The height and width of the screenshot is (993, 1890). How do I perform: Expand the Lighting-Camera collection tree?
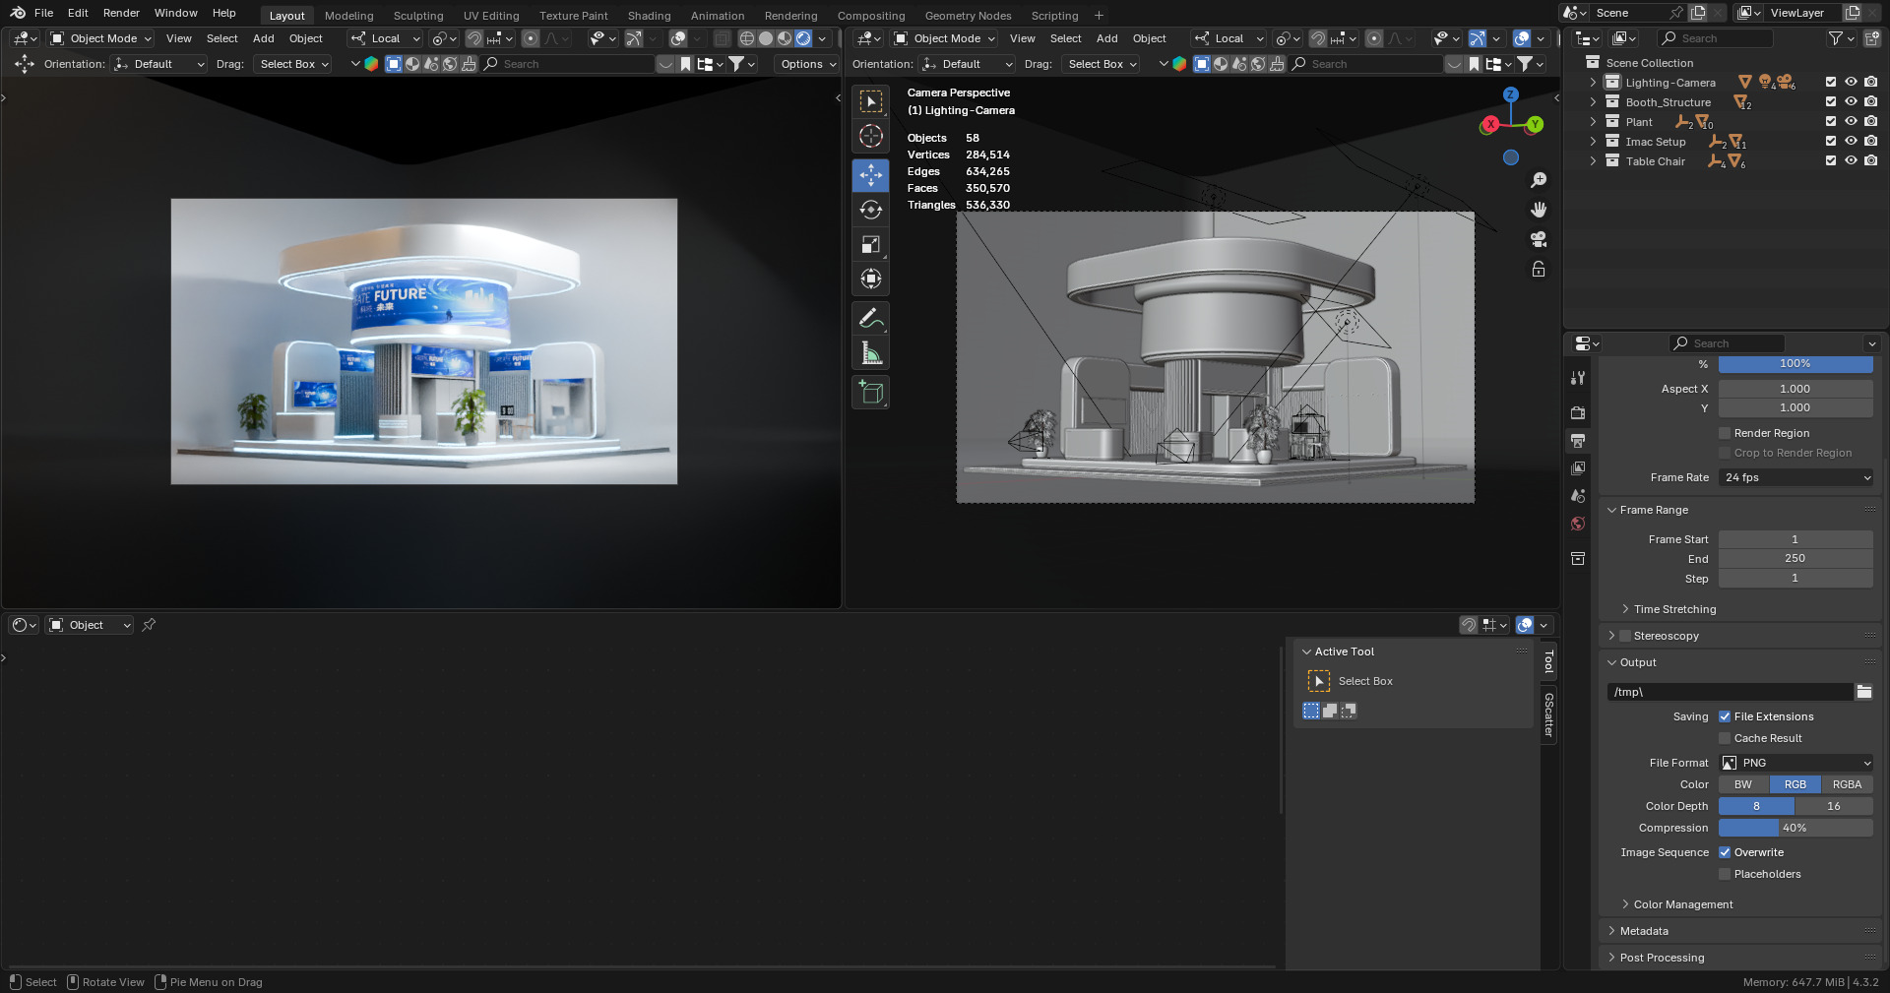[x=1593, y=83]
